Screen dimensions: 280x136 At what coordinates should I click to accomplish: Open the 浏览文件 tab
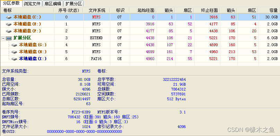click(x=32, y=3)
